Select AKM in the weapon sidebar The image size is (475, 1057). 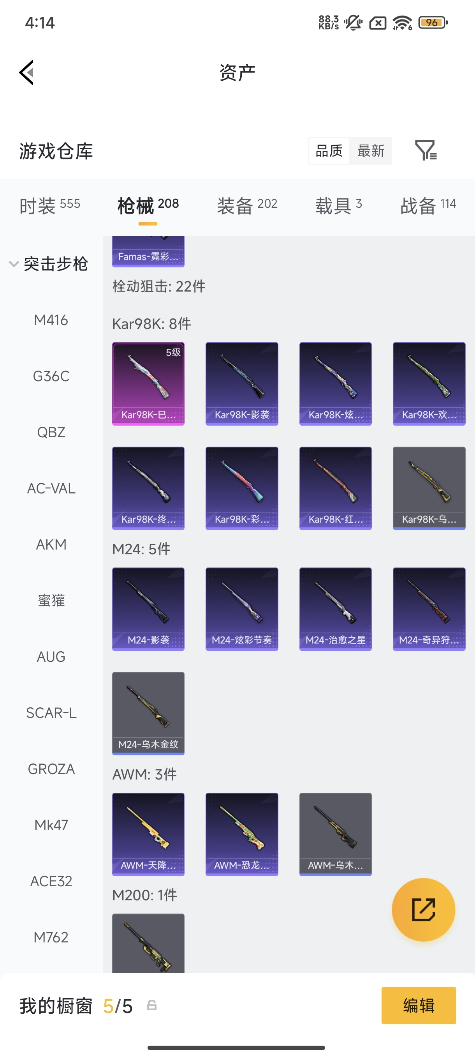(x=51, y=544)
